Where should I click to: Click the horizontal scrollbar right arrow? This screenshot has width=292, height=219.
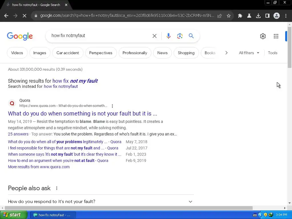coord(285,208)
